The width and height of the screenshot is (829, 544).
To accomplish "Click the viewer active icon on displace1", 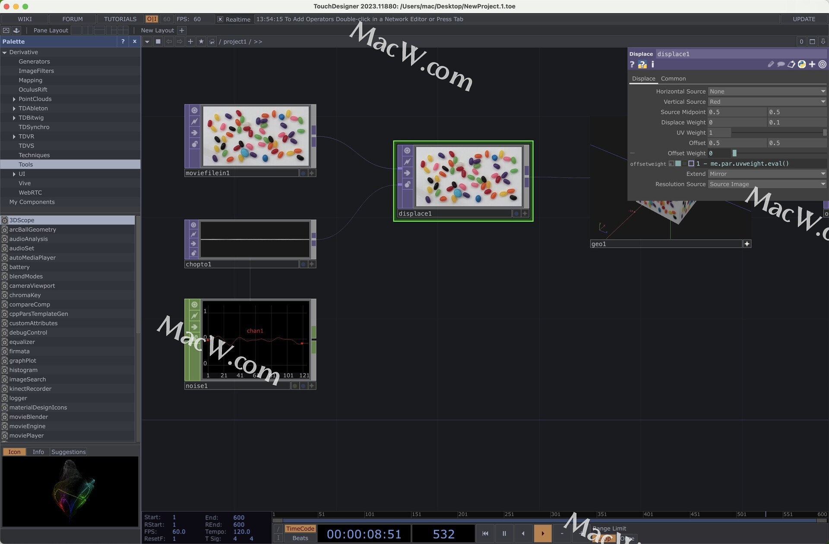I will coord(407,151).
